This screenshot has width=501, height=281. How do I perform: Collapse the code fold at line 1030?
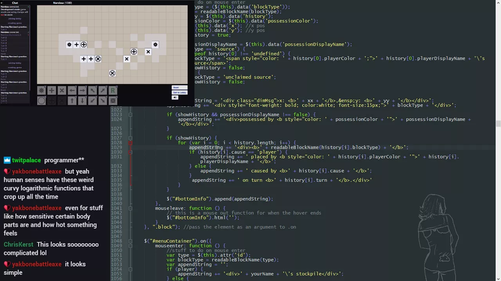coord(130,152)
